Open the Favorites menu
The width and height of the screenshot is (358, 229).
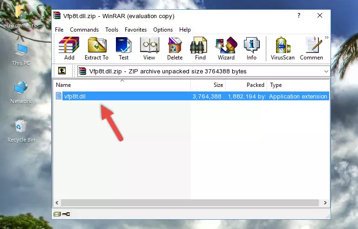[135, 30]
